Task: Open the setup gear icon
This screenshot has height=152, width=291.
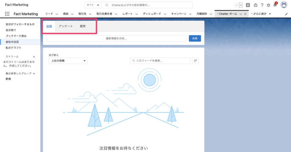Action: [268, 5]
